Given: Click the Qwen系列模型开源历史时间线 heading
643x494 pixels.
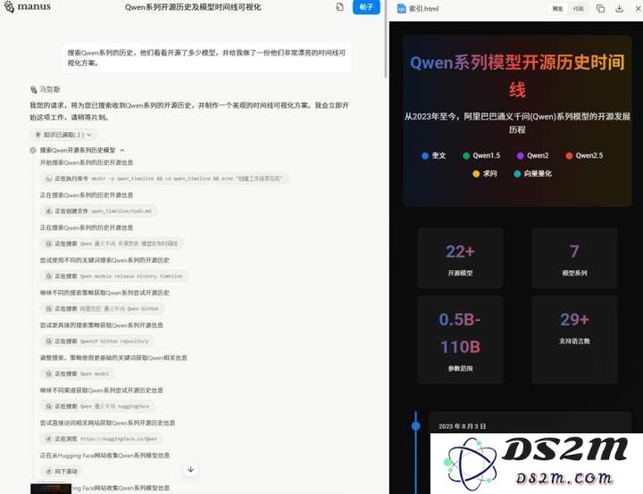Looking at the screenshot, I should click(x=517, y=76).
